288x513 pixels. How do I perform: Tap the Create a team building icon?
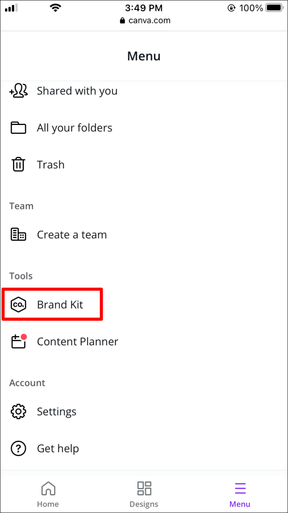(x=18, y=235)
